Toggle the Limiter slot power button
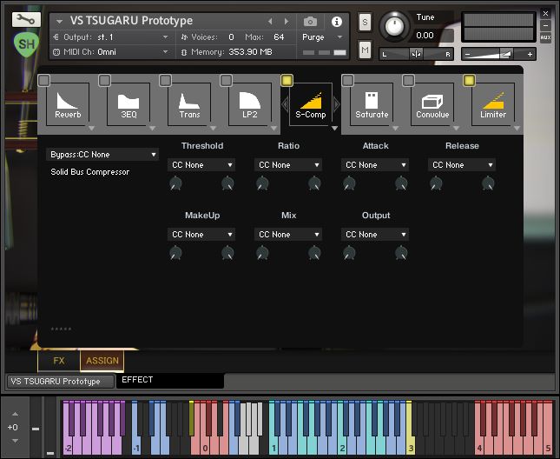 [469, 80]
